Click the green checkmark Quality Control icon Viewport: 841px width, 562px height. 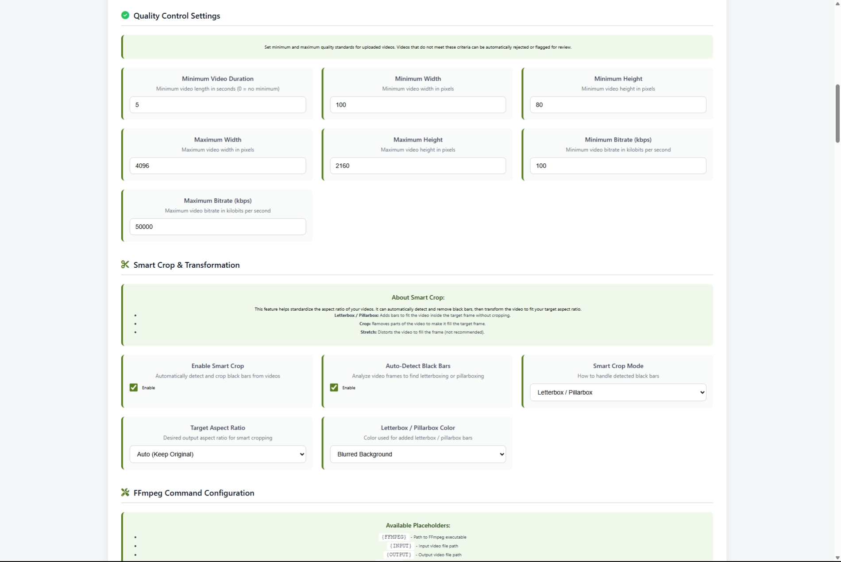coord(125,15)
